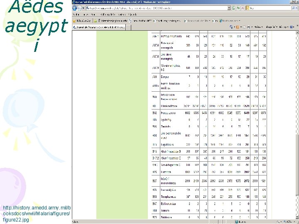
Task: Click the Home icon in command bar
Action: (x=231, y=27)
